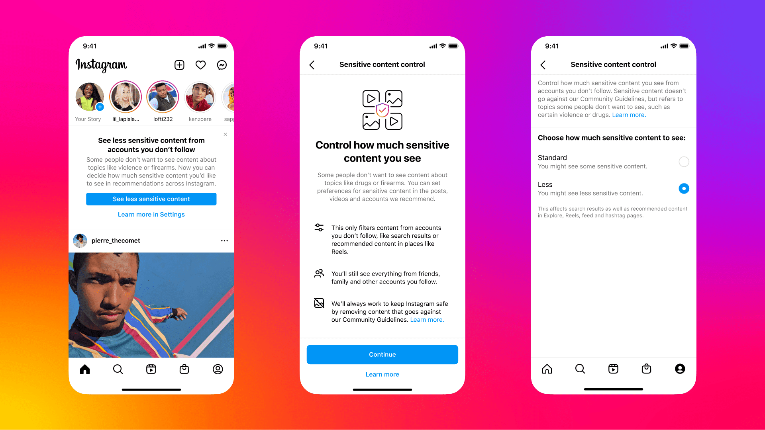765x430 pixels.
Task: Tap the Shop icon in bottom navigation
Action: pyautogui.click(x=185, y=369)
